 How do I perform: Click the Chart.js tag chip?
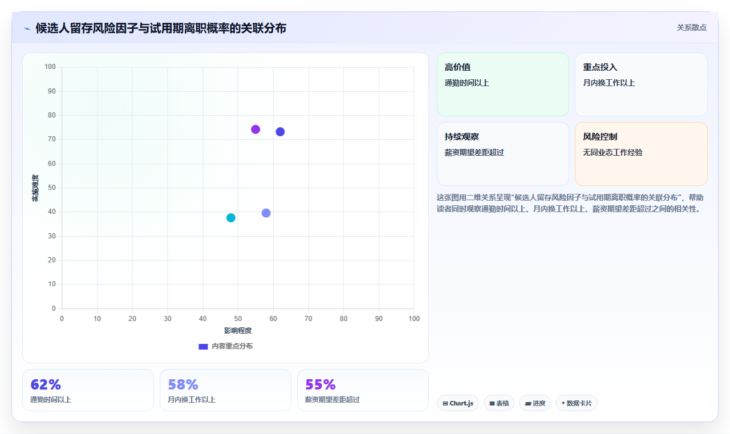pos(458,403)
